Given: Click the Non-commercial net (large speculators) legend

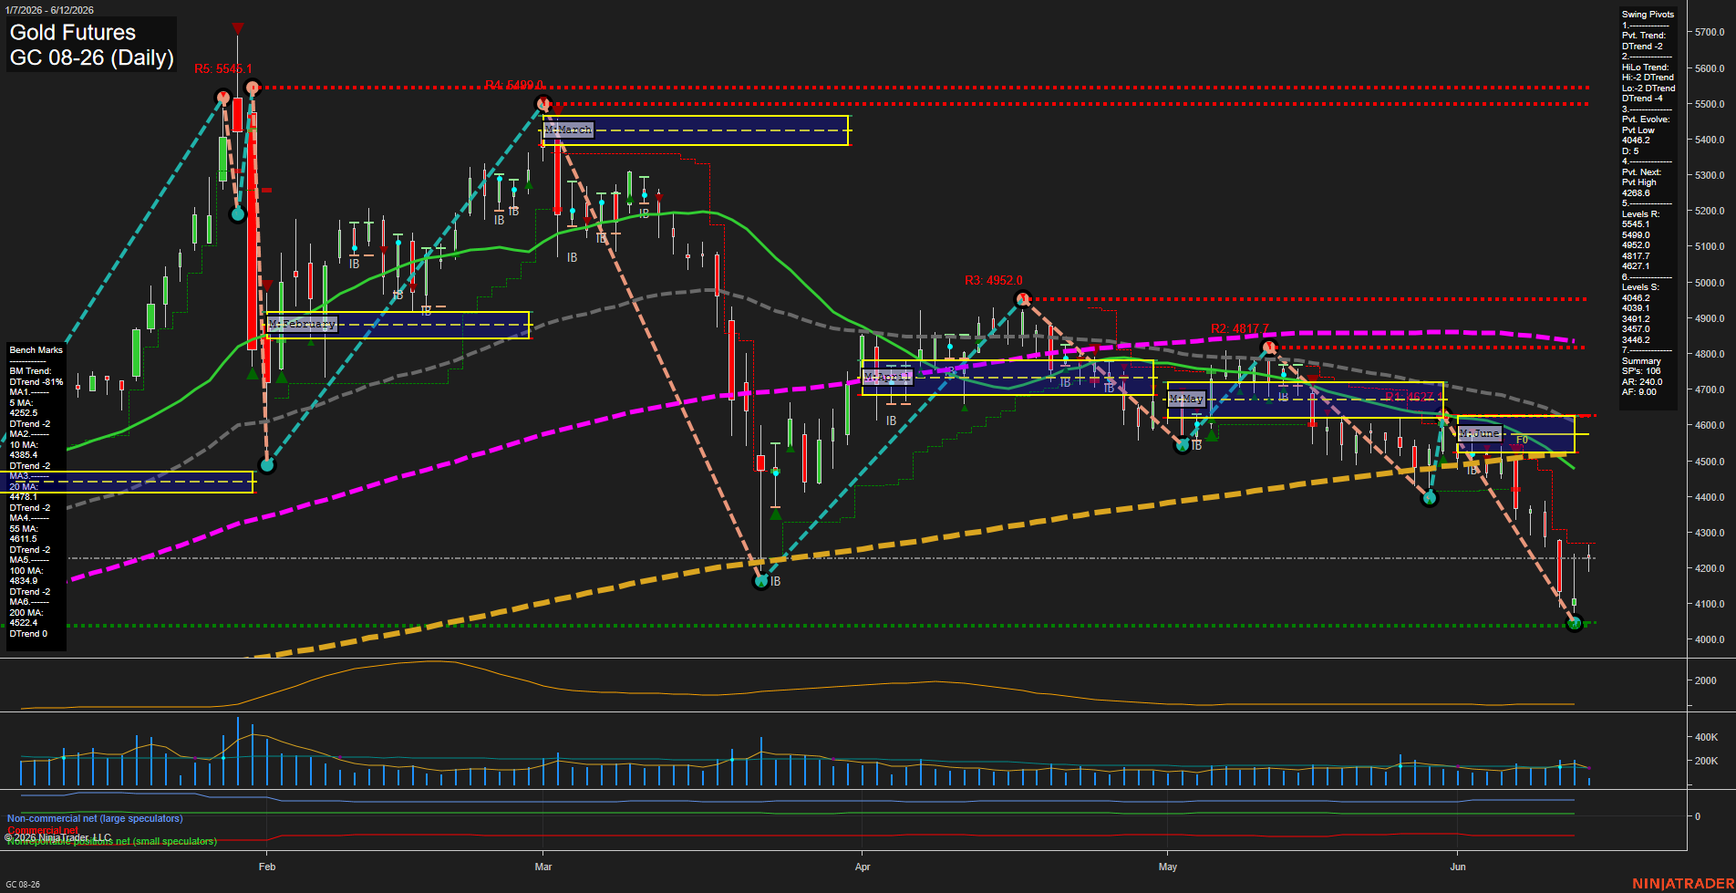Looking at the screenshot, I should point(95,818).
